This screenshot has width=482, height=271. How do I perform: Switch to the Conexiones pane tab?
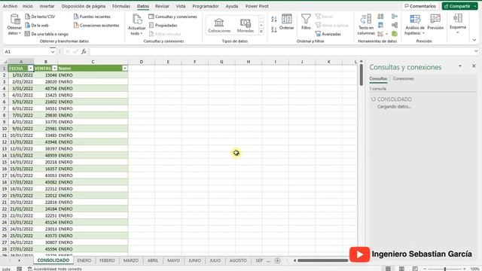pyautogui.click(x=404, y=78)
